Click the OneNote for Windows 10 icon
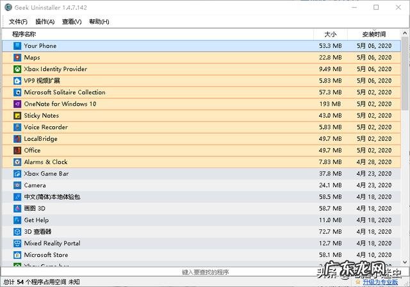This screenshot has width=410, height=287. (17, 104)
